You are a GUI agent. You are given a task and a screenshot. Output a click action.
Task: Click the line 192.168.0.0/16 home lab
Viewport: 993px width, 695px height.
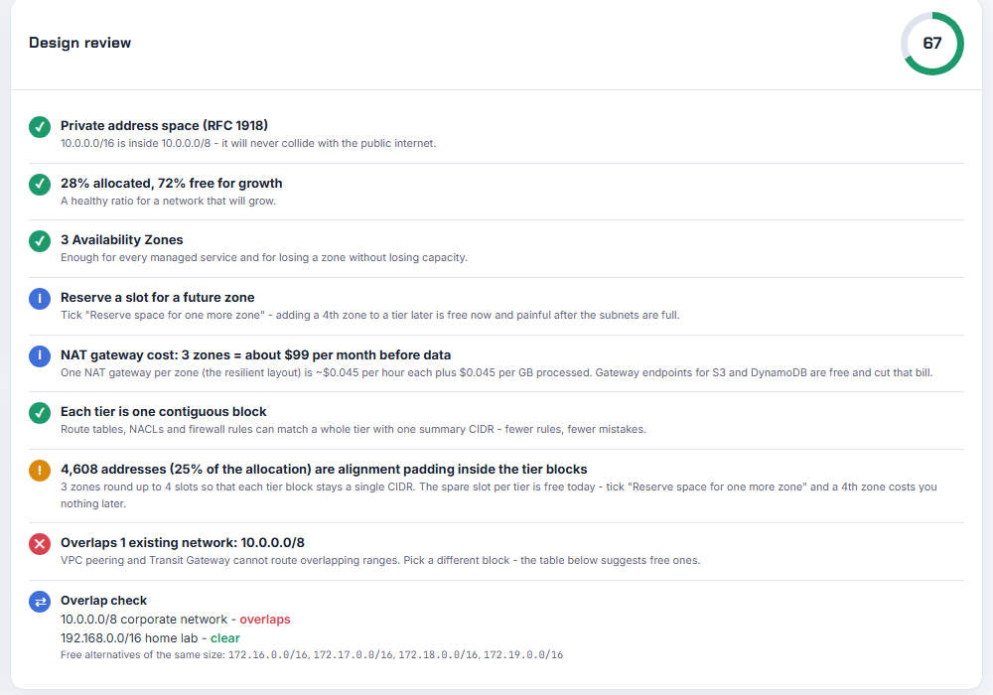(x=150, y=638)
